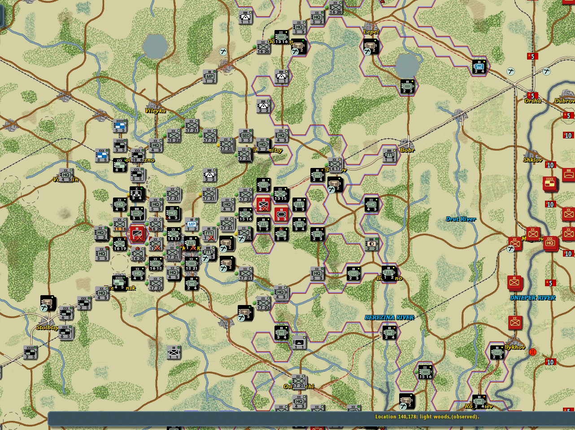Select the black 2-2 recon unit with half-circle symbol

[x=371, y=244]
